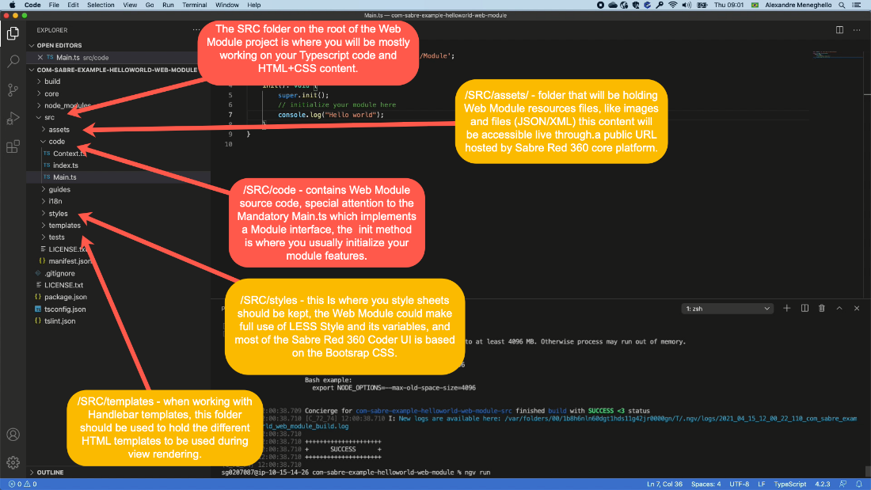Click the Ln 7, Col 36 cursor position

pyautogui.click(x=664, y=484)
